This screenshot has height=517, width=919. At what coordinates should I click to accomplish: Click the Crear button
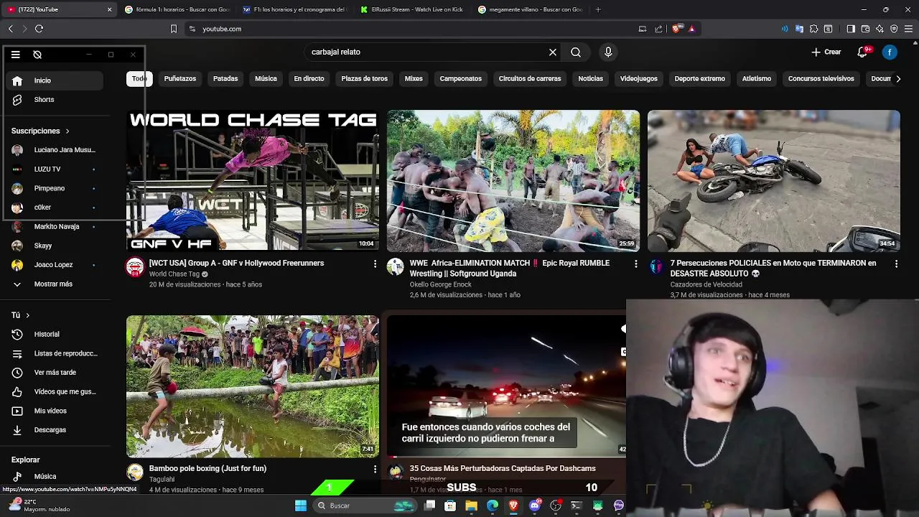point(826,52)
